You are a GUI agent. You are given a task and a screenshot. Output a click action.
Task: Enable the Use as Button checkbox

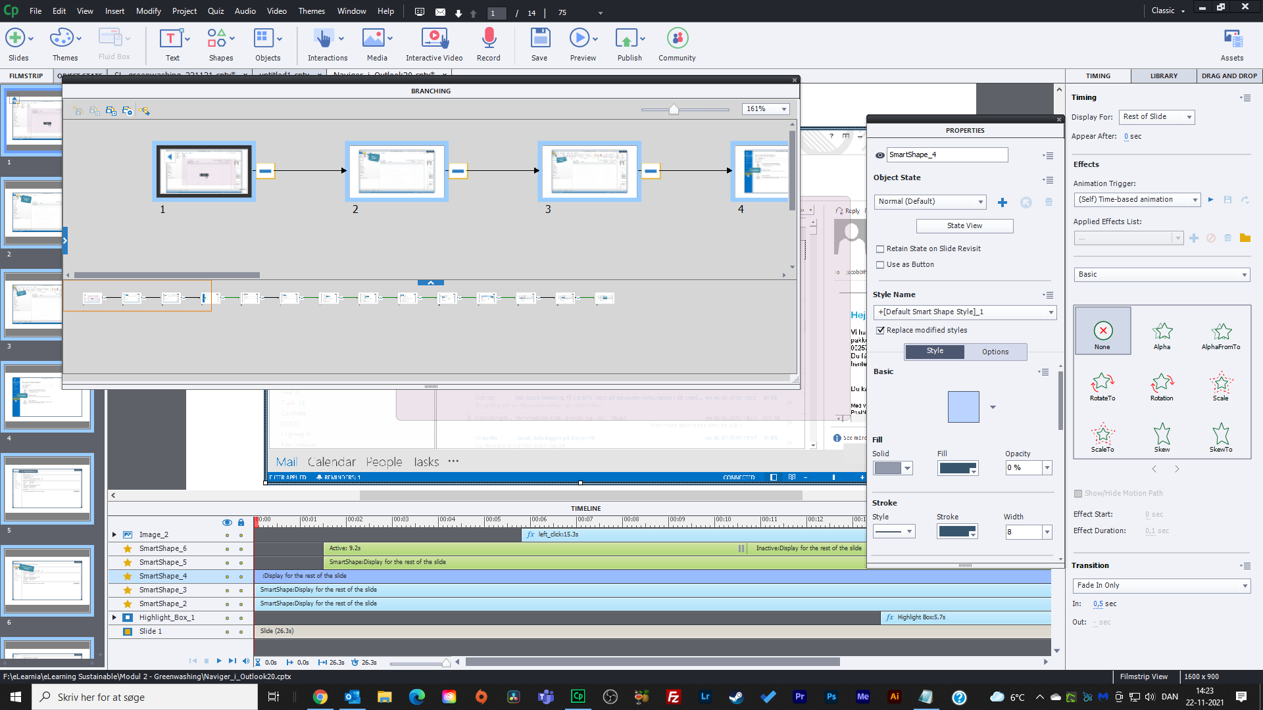[x=880, y=265]
